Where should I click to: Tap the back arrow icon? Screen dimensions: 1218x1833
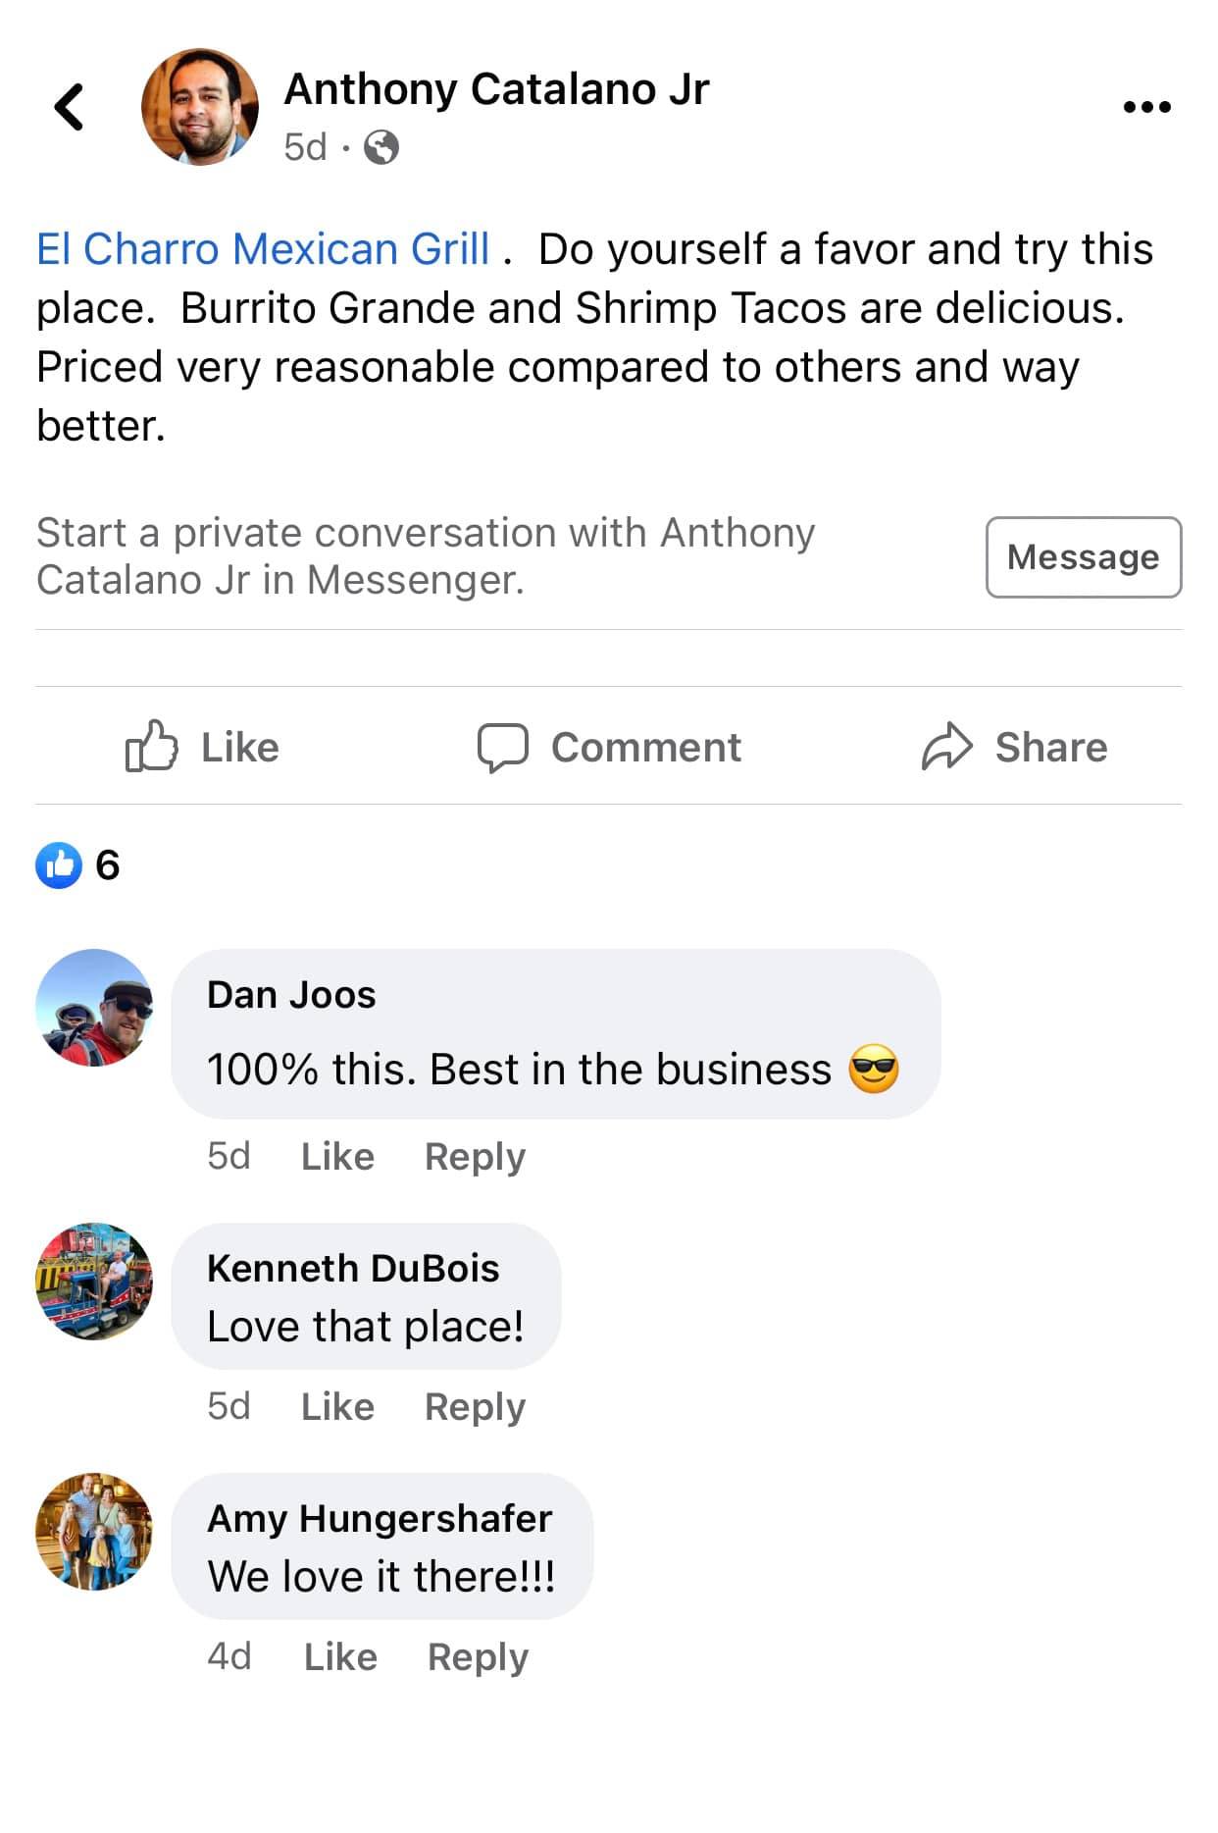69,106
